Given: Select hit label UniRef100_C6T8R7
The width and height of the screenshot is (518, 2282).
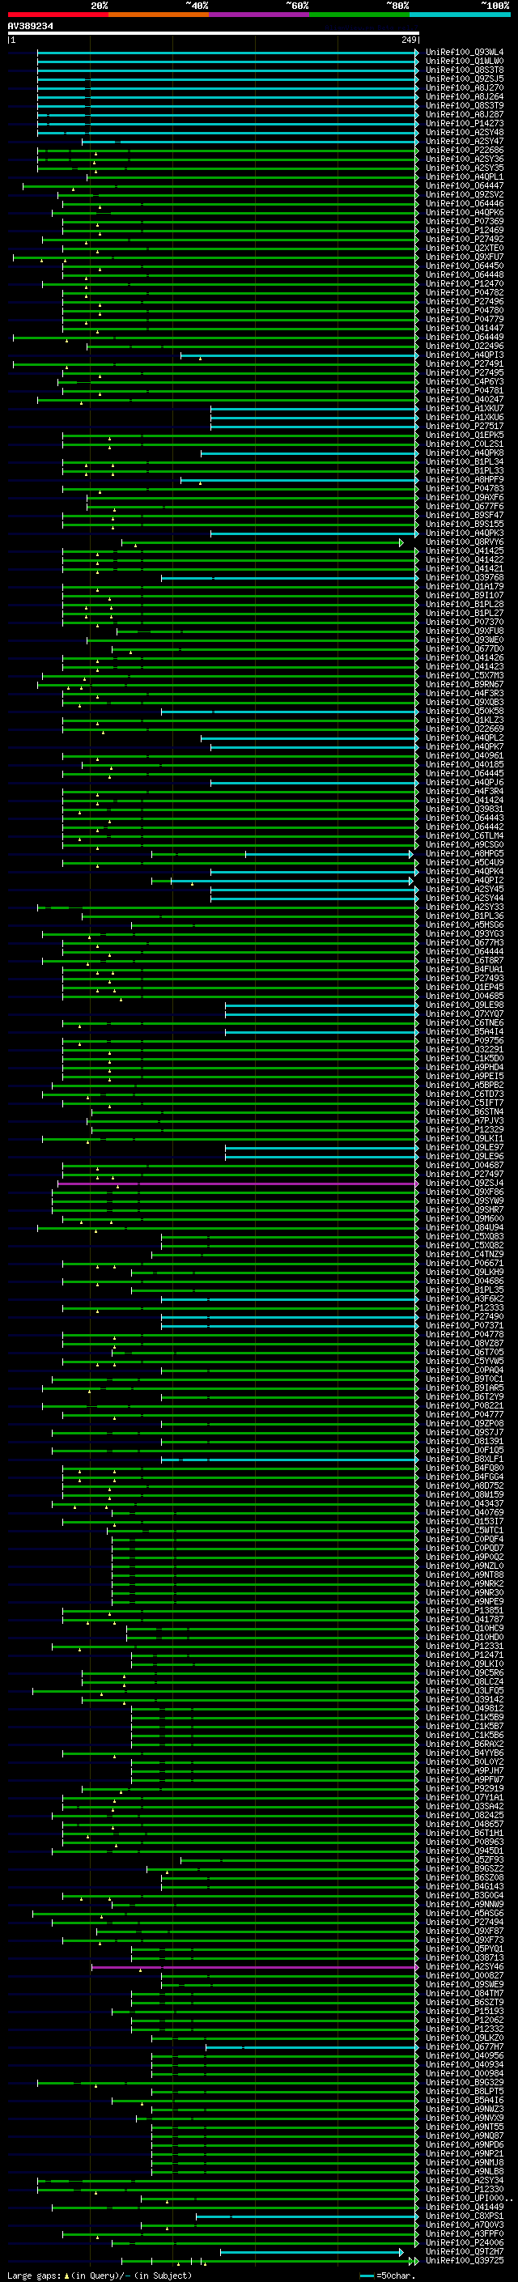Looking at the screenshot, I should click(x=465, y=960).
